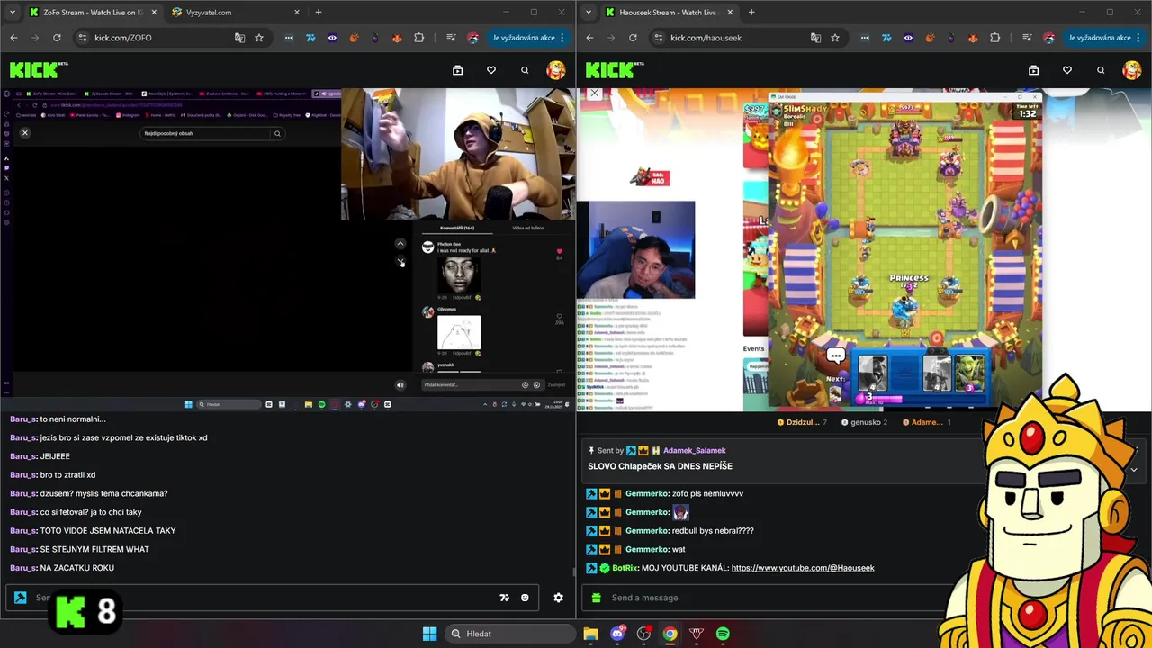1152x648 pixels.
Task: Open tab search dropdown in ZoFo window
Action: (x=12, y=13)
